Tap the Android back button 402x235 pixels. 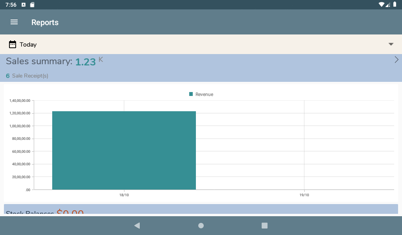pos(137,226)
